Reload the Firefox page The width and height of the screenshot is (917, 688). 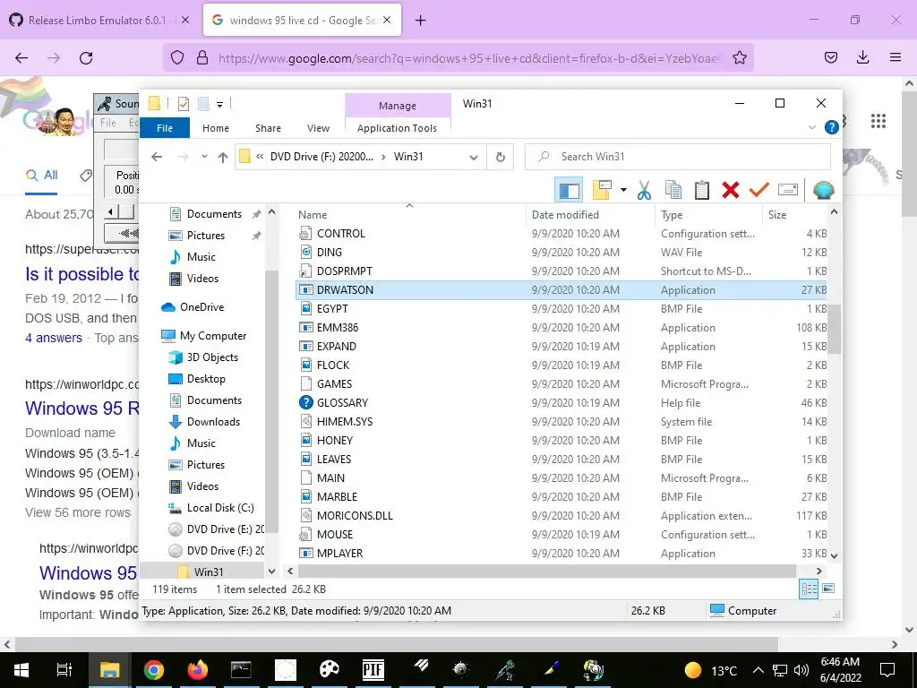click(86, 58)
